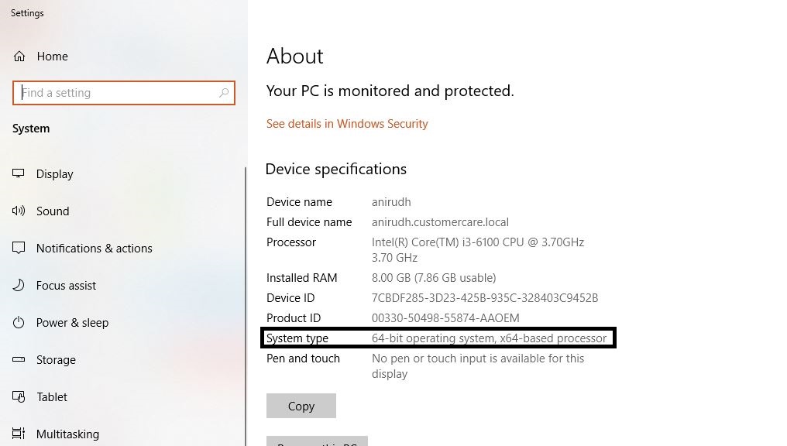Viewport: 787px width, 446px height.
Task: Open Multitasking icon in sidebar
Action: [x=19, y=434]
